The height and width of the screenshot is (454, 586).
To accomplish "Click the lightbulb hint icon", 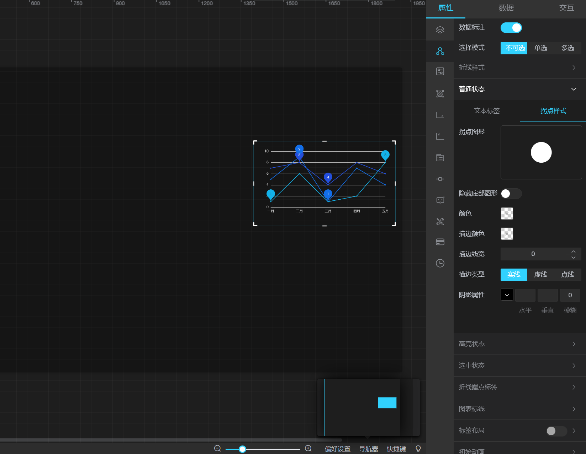I will (x=418, y=449).
